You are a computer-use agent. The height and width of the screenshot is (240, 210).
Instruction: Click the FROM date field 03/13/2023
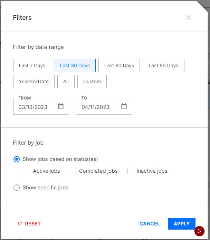coord(33,107)
